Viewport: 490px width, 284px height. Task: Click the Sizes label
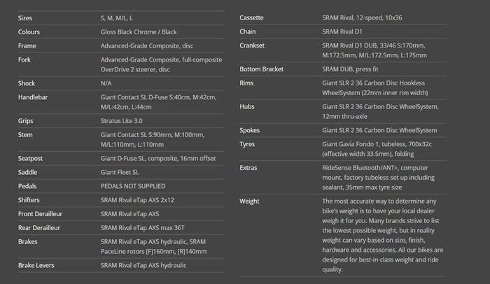[25, 18]
